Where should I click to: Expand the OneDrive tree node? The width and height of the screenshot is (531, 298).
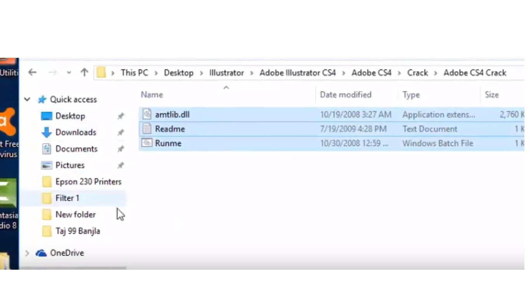pyautogui.click(x=27, y=253)
